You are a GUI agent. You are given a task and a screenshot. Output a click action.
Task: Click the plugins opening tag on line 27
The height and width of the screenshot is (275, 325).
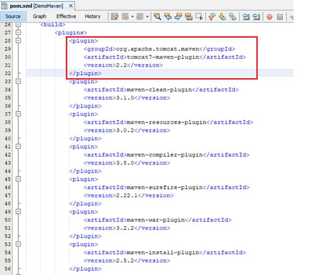click(71, 32)
